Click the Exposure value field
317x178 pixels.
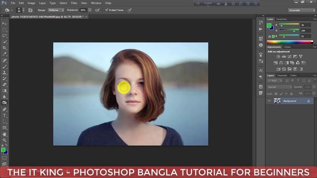tap(83, 10)
